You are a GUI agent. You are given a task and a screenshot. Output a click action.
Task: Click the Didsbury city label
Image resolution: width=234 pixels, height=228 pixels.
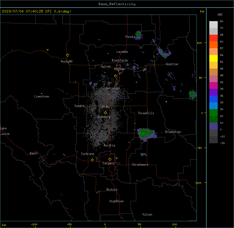click(x=104, y=117)
